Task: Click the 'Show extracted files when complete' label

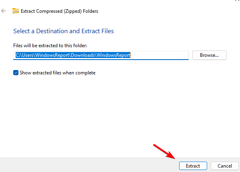Action: coord(57,73)
